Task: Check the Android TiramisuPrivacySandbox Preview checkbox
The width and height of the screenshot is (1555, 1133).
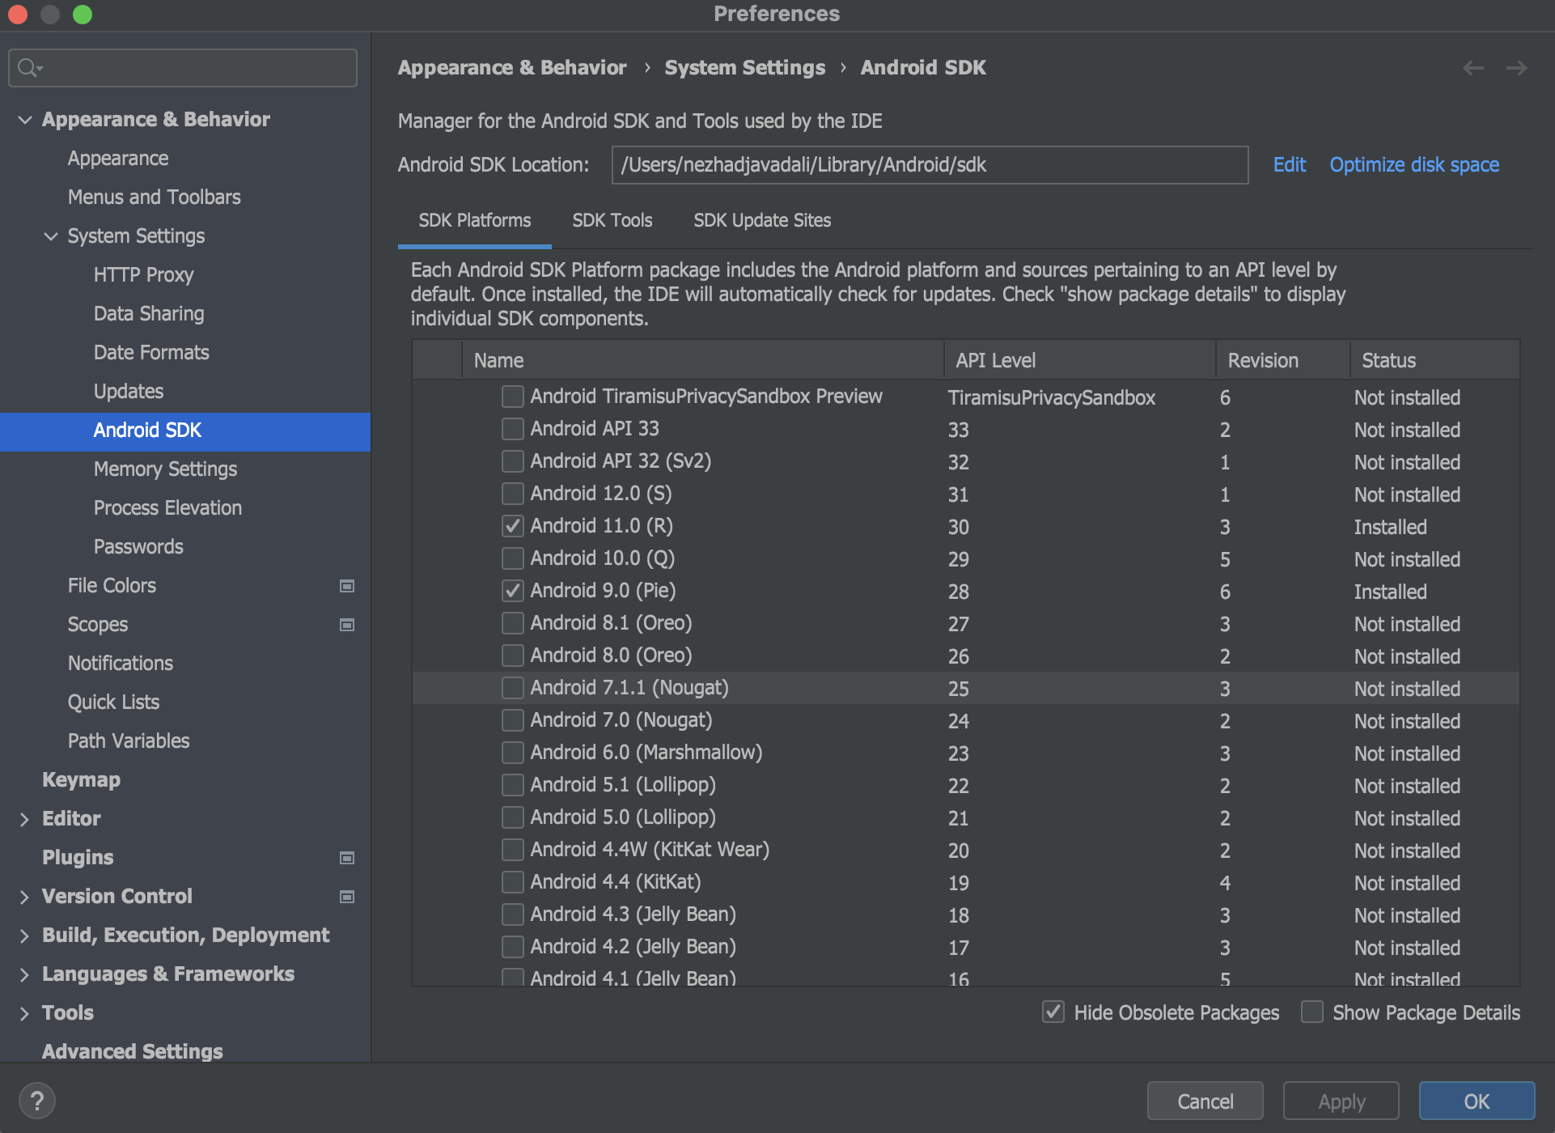Action: point(512,397)
